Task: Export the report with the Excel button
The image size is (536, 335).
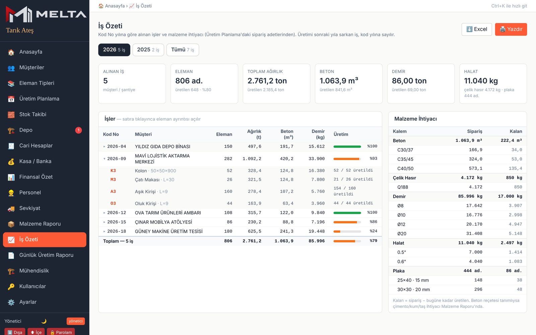Action: [x=477, y=29]
